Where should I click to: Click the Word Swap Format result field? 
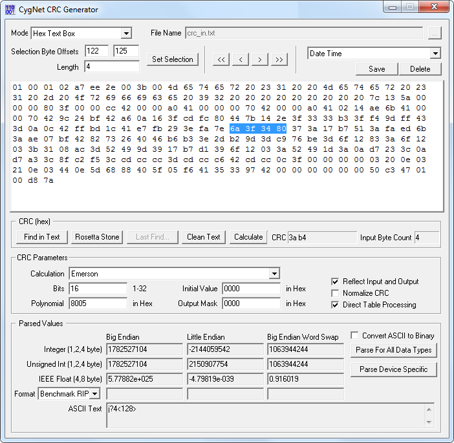point(305,394)
